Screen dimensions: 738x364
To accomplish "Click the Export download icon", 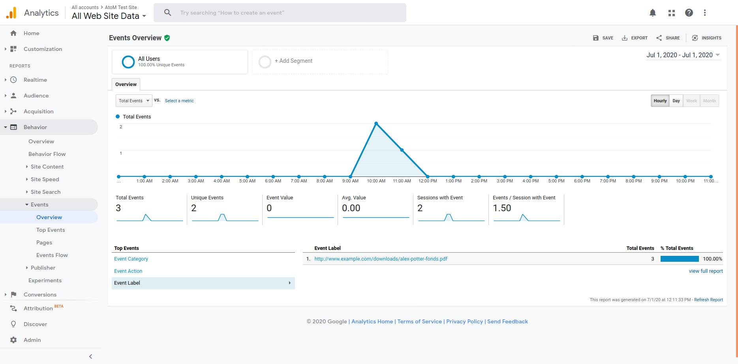I will click(625, 38).
